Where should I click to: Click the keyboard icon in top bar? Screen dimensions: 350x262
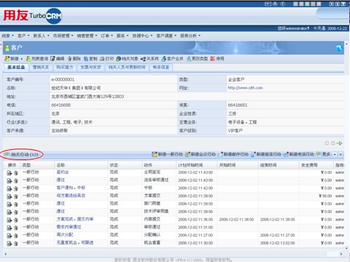tap(268, 4)
